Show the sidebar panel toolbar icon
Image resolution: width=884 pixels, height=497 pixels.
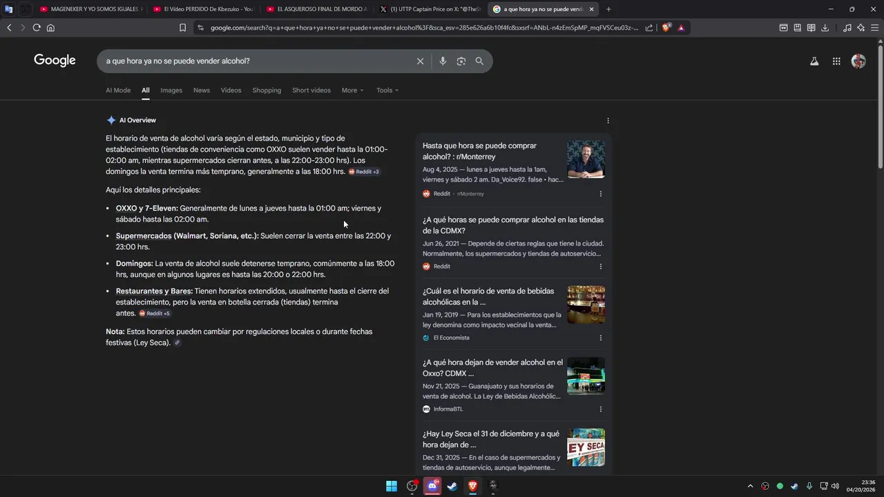point(783,28)
